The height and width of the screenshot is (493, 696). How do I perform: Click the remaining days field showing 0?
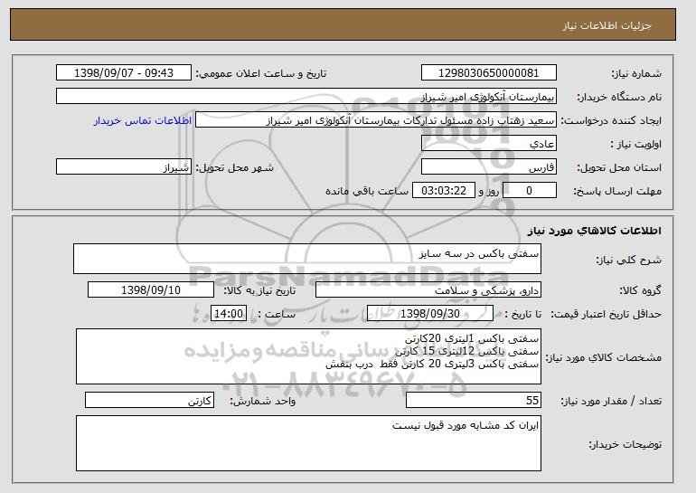coord(529,191)
